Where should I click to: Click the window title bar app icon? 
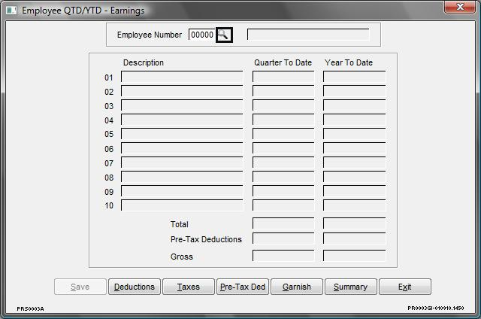(x=11, y=11)
